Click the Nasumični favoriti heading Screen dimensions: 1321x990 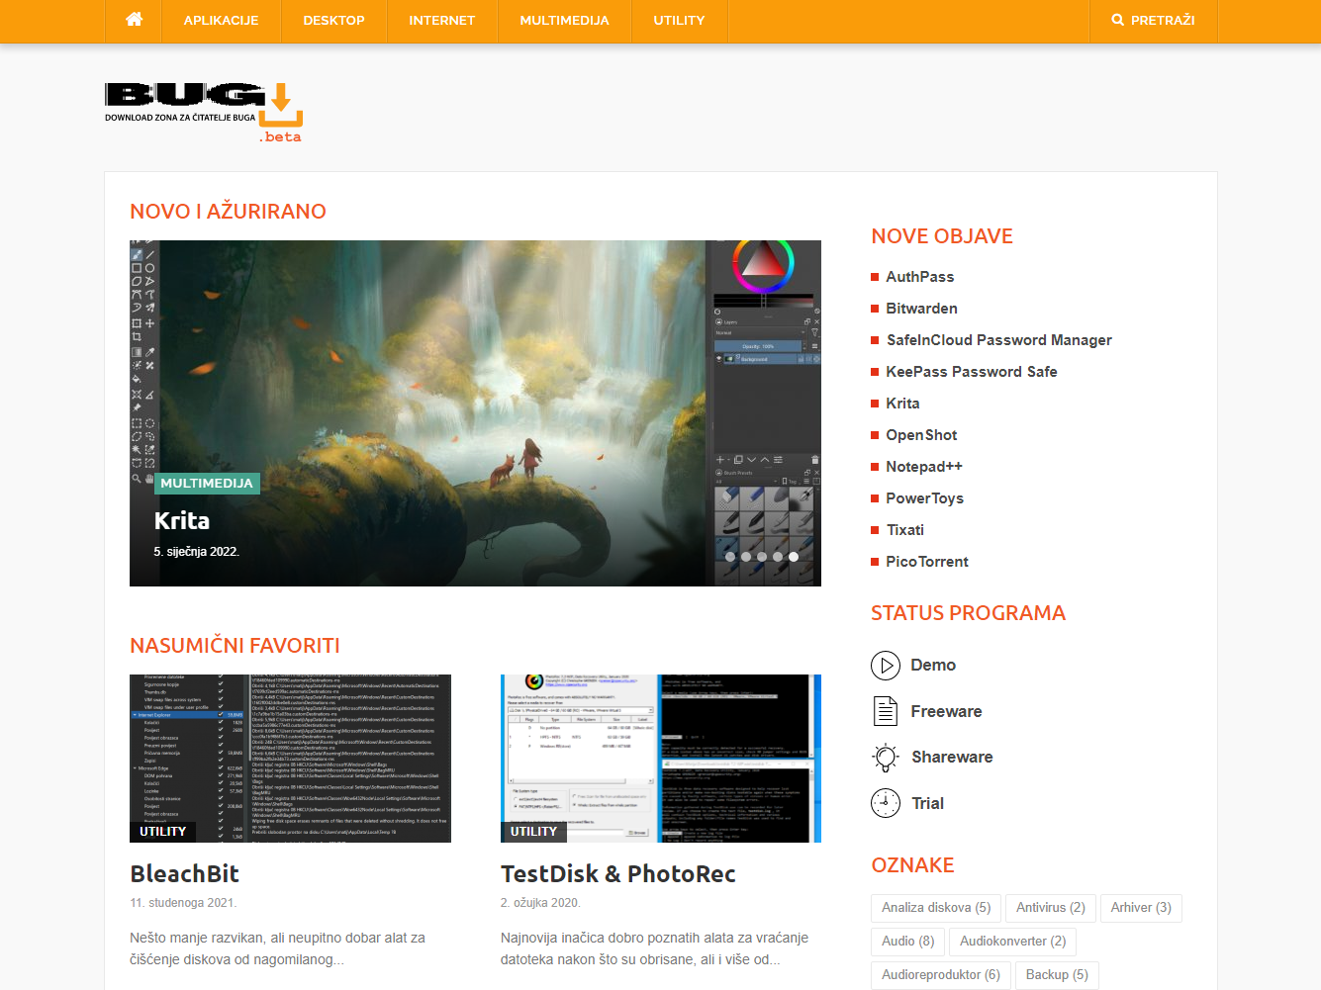235,646
